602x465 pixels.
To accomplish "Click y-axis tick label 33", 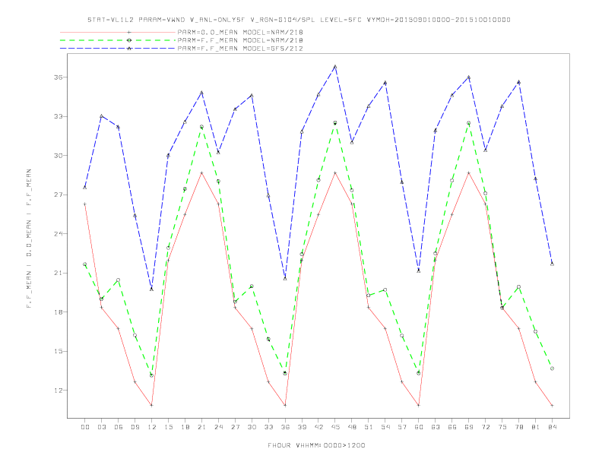I will click(59, 116).
